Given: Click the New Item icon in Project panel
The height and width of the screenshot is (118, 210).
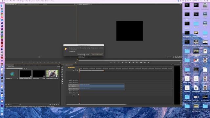Looking at the screenshot, I should click(x=56, y=105).
